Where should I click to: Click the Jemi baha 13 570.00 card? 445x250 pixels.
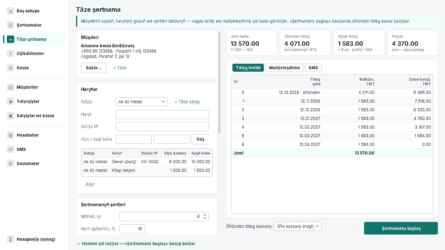pyautogui.click(x=252, y=43)
